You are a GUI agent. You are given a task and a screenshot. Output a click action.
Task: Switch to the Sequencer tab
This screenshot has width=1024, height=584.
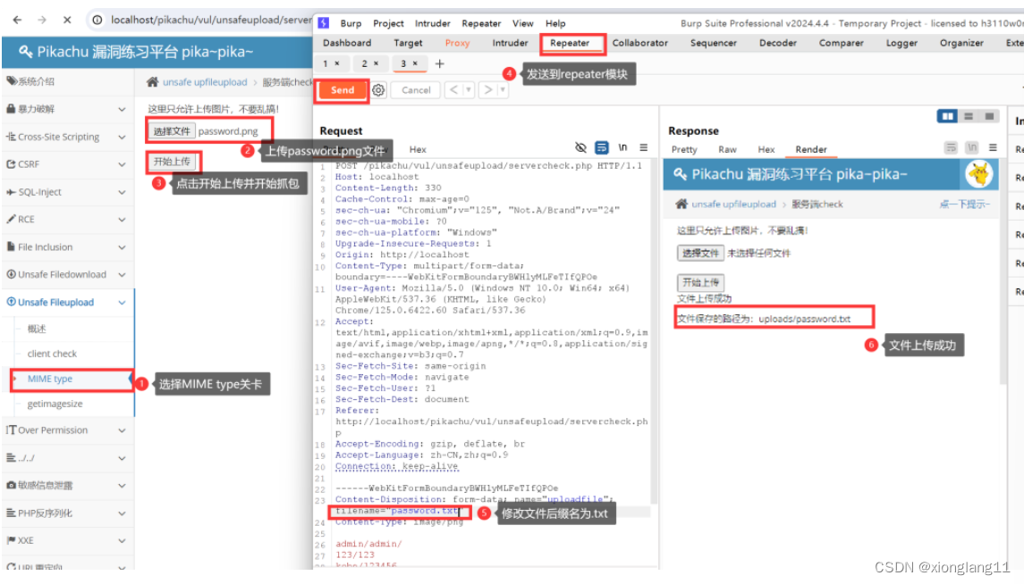click(x=713, y=42)
